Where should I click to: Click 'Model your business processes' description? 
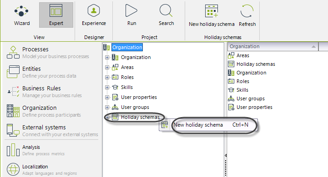click(56, 57)
